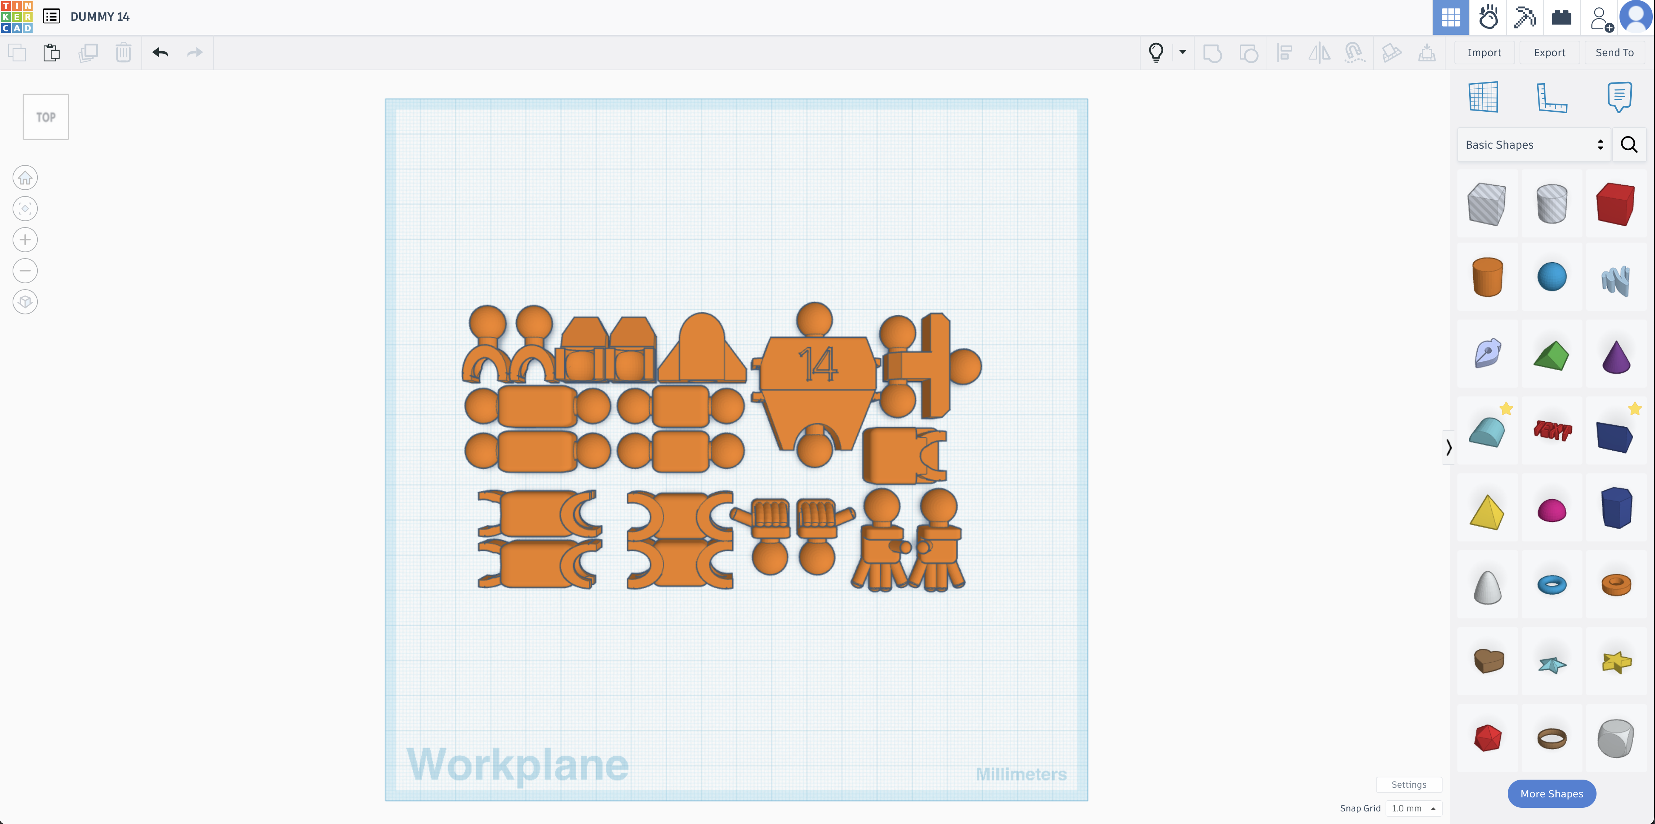1655x824 pixels.
Task: Click the Cruise tool icon
Action: [x=1354, y=53]
